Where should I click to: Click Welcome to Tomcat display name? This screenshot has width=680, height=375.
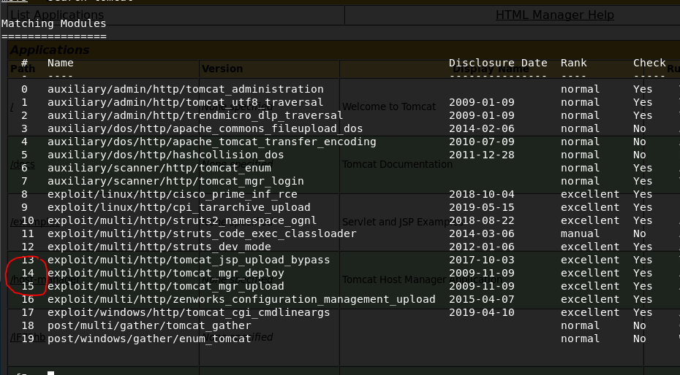(389, 107)
